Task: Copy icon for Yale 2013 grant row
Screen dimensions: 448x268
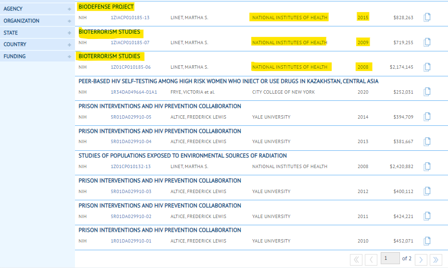Action: tap(427, 141)
